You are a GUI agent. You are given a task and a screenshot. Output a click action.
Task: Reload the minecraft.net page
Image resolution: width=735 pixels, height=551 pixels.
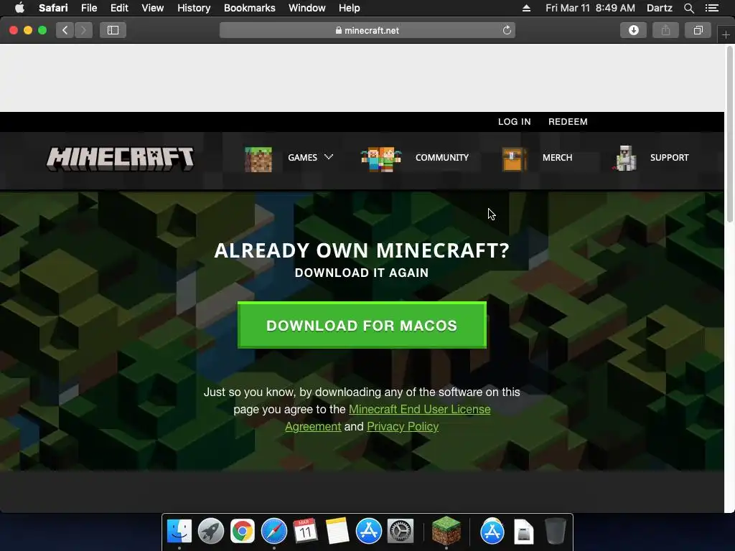507,30
